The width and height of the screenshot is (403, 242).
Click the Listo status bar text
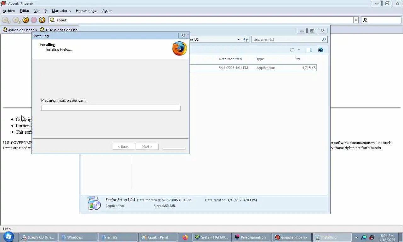(7, 229)
